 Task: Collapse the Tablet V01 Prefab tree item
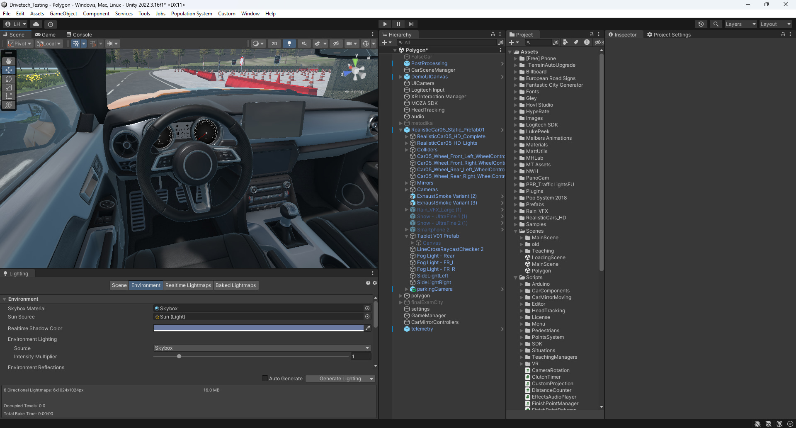click(407, 236)
